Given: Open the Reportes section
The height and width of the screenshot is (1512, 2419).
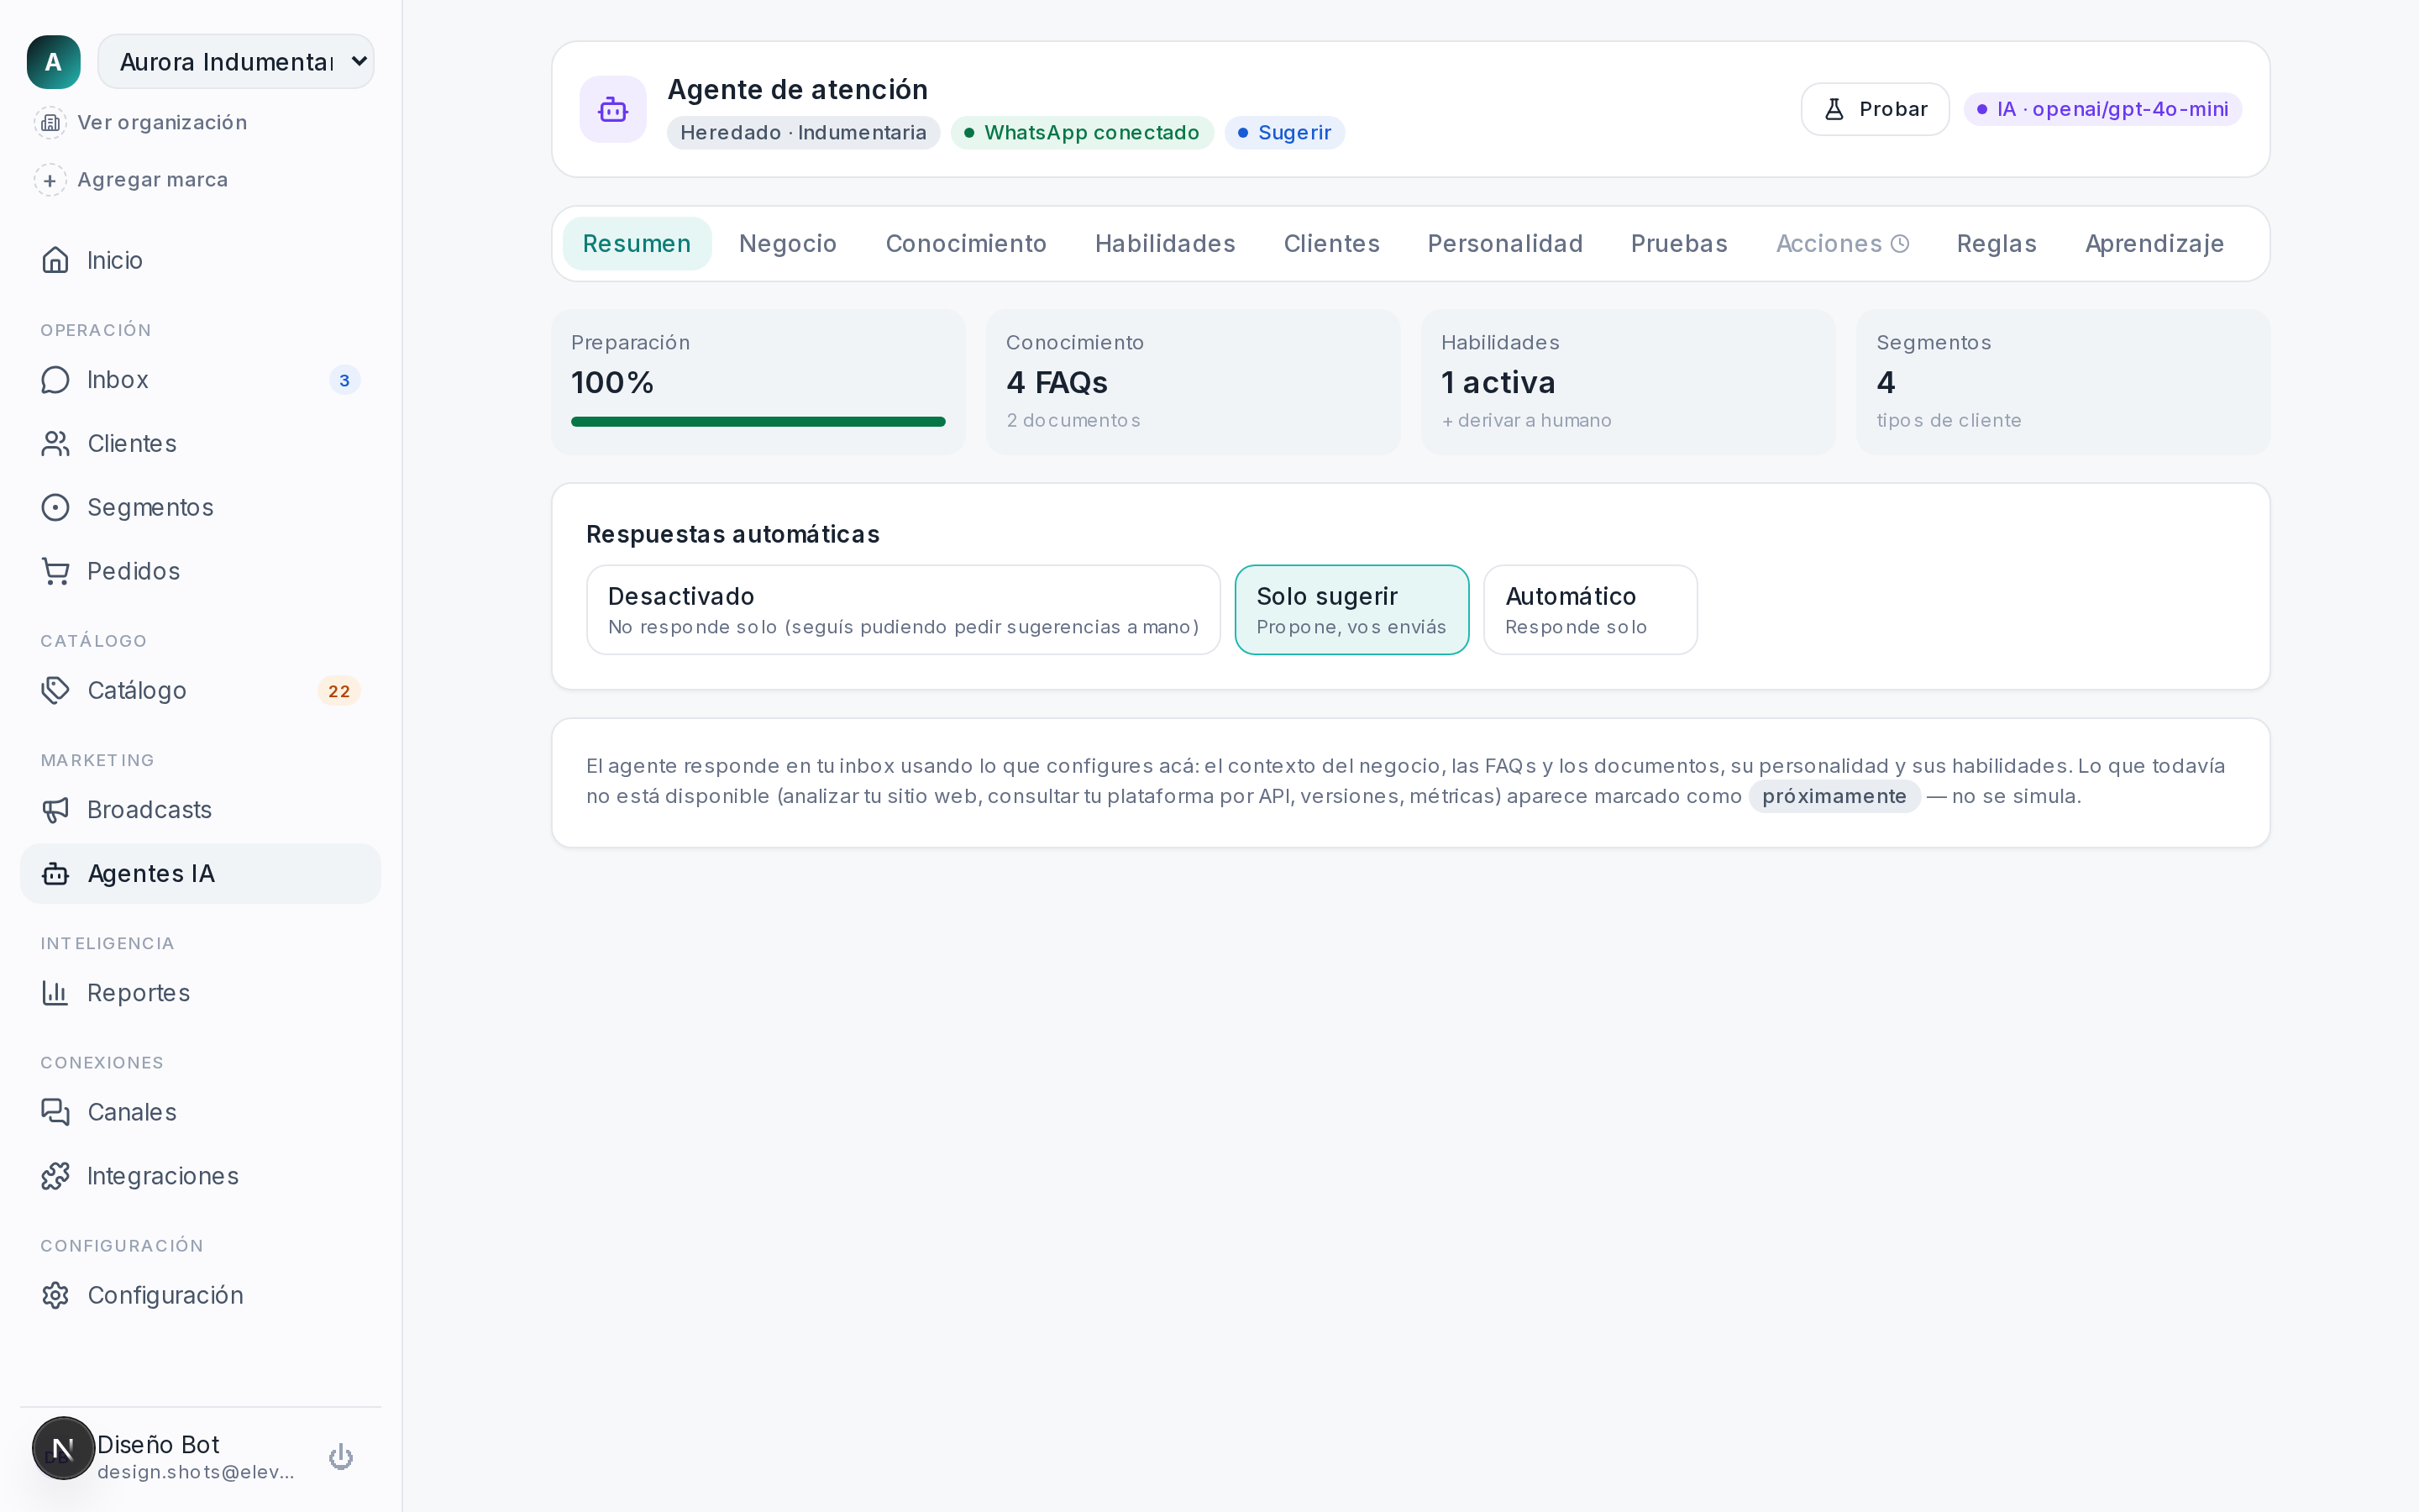Looking at the screenshot, I should coord(200,993).
